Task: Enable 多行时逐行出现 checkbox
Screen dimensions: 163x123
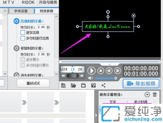Action: tap(23, 38)
